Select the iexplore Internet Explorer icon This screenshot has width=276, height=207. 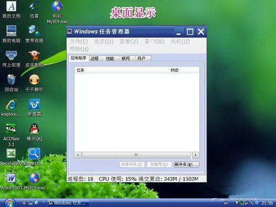click(12, 108)
